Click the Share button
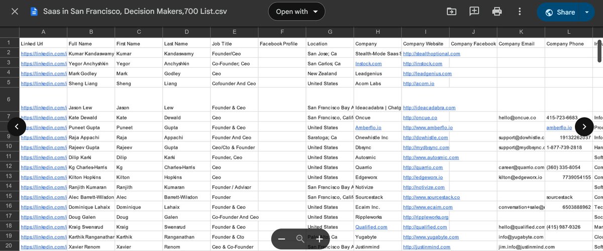The image size is (603, 251). [559, 12]
